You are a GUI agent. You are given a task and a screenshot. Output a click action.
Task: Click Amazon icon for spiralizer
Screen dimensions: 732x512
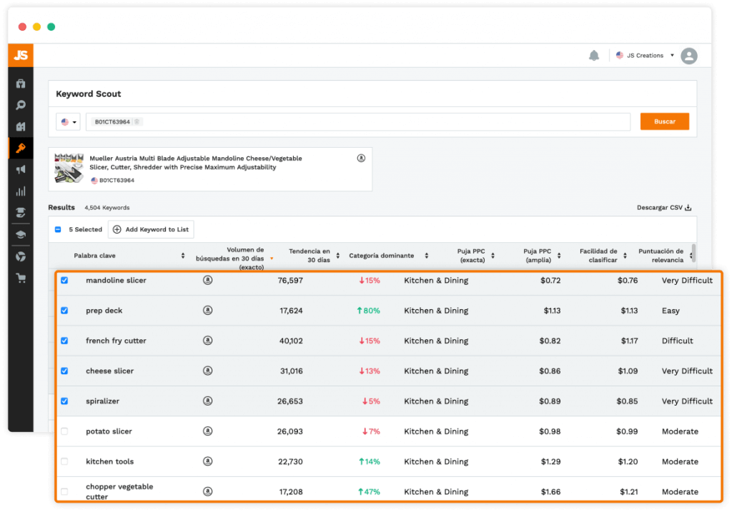pyautogui.click(x=208, y=401)
